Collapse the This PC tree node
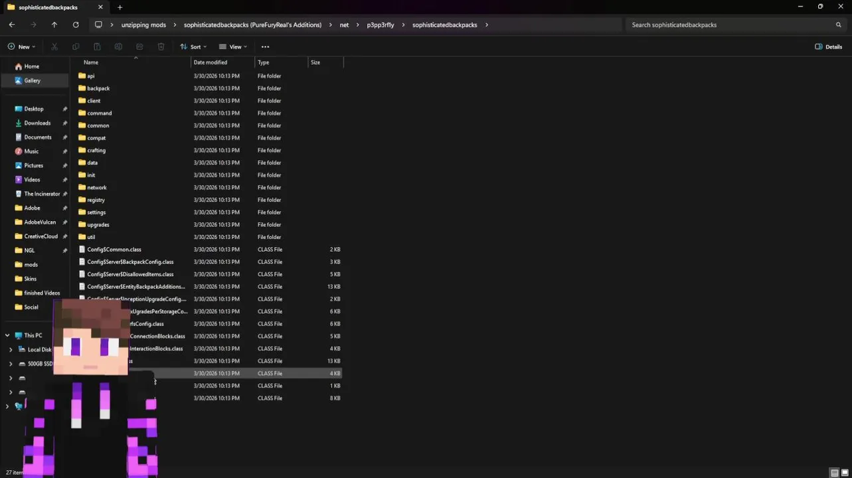Viewport: 852px width, 478px height. 7,335
